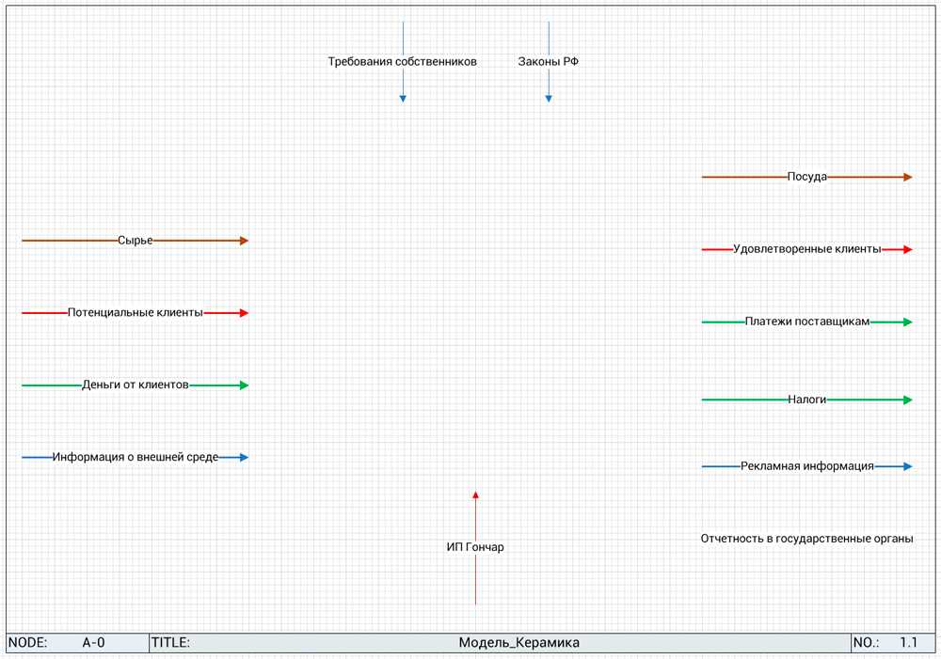The image size is (941, 659).
Task: Select 'Отчетность в государственные органы' text
Action: tap(806, 540)
